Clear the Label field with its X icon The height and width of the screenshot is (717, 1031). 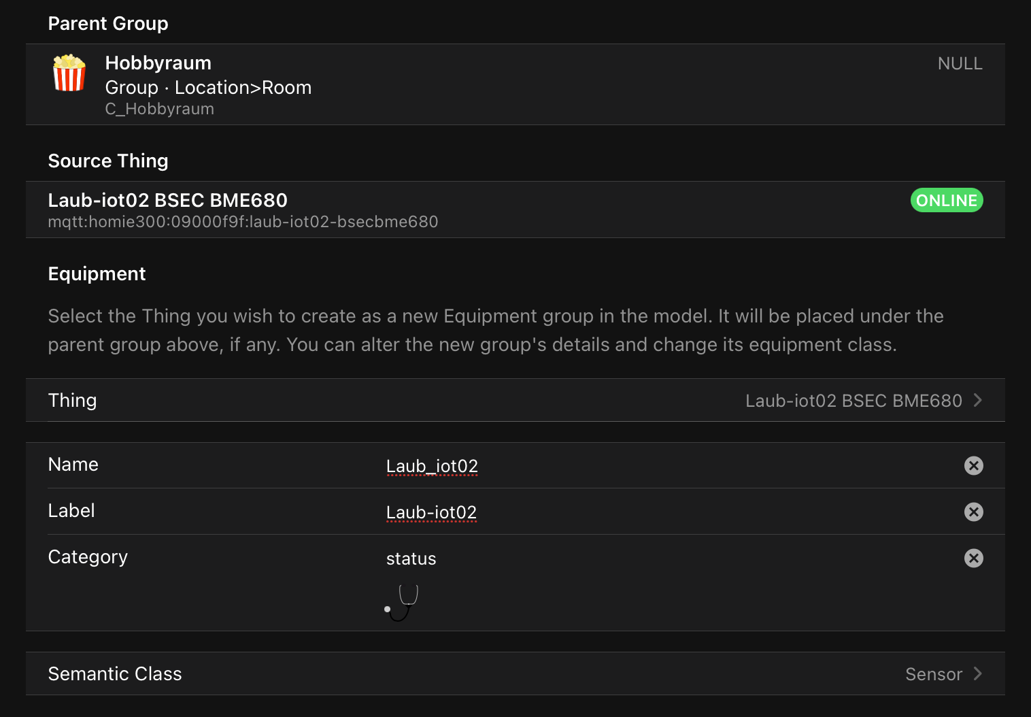pos(973,512)
